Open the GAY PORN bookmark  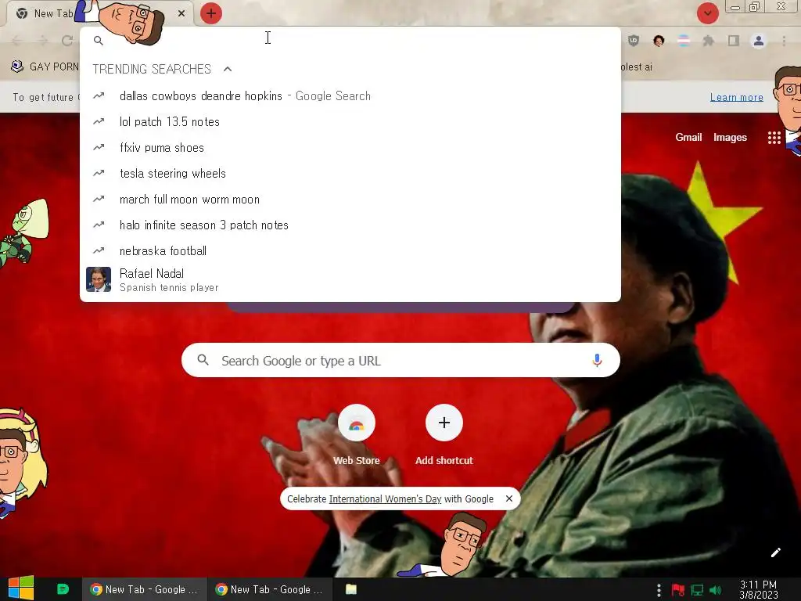(x=45, y=67)
